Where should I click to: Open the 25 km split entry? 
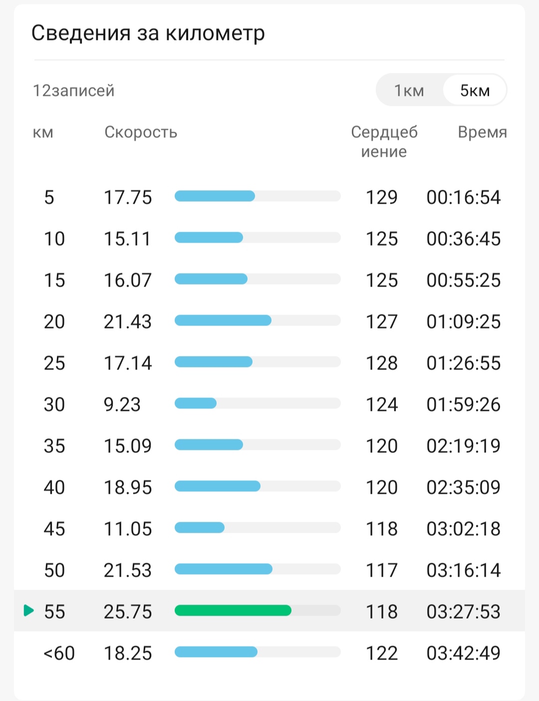pos(269,363)
